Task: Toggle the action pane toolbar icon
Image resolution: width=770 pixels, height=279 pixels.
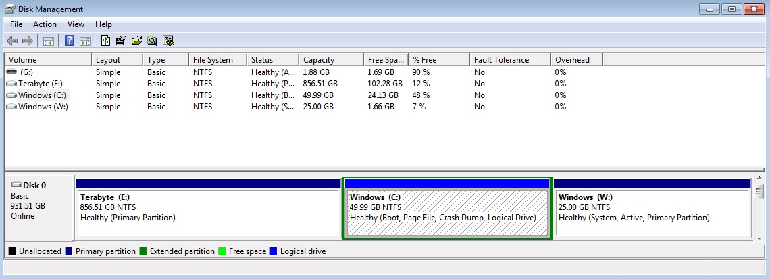Action: [x=85, y=41]
